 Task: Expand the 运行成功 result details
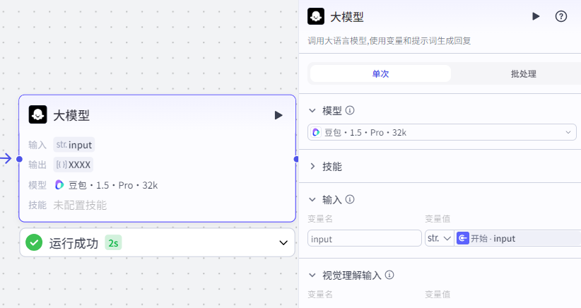coord(283,243)
